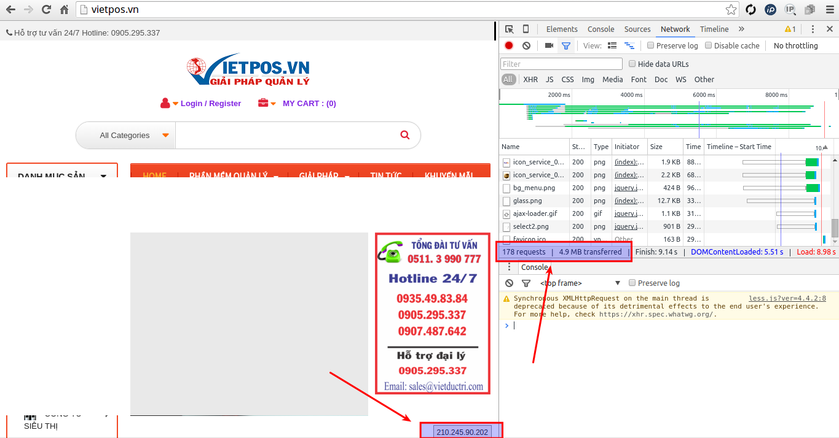
Task: Click the browser forward arrow
Action: pos(28,10)
